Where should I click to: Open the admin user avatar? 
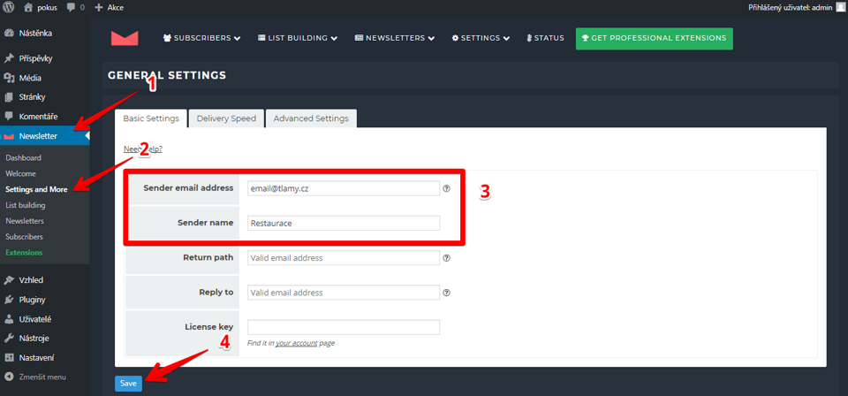pyautogui.click(x=840, y=8)
